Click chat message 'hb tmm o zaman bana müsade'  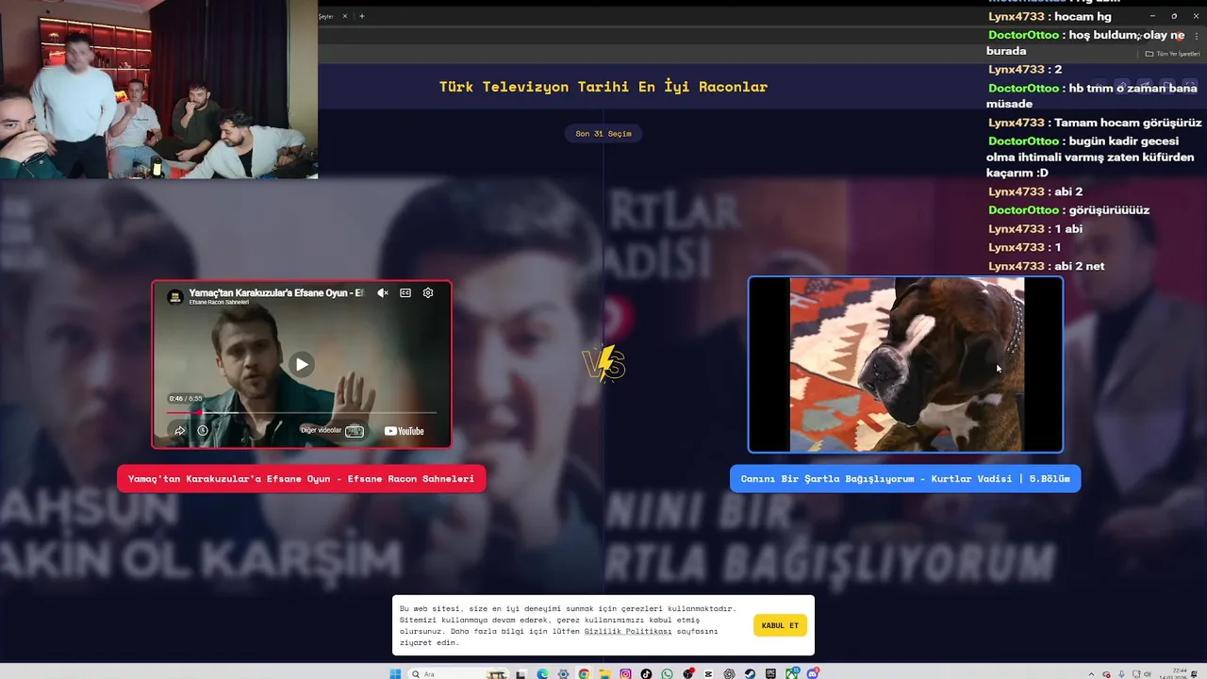pyautogui.click(x=1092, y=96)
